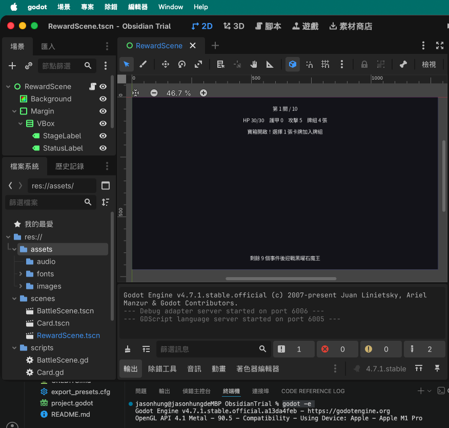Click the 篩選檔案 filter files field
This screenshot has height=428, width=449.
click(x=51, y=202)
